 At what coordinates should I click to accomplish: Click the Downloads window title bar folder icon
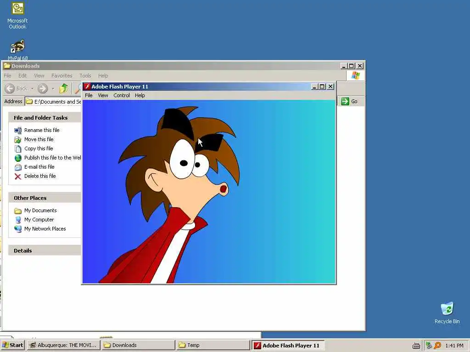(7, 66)
